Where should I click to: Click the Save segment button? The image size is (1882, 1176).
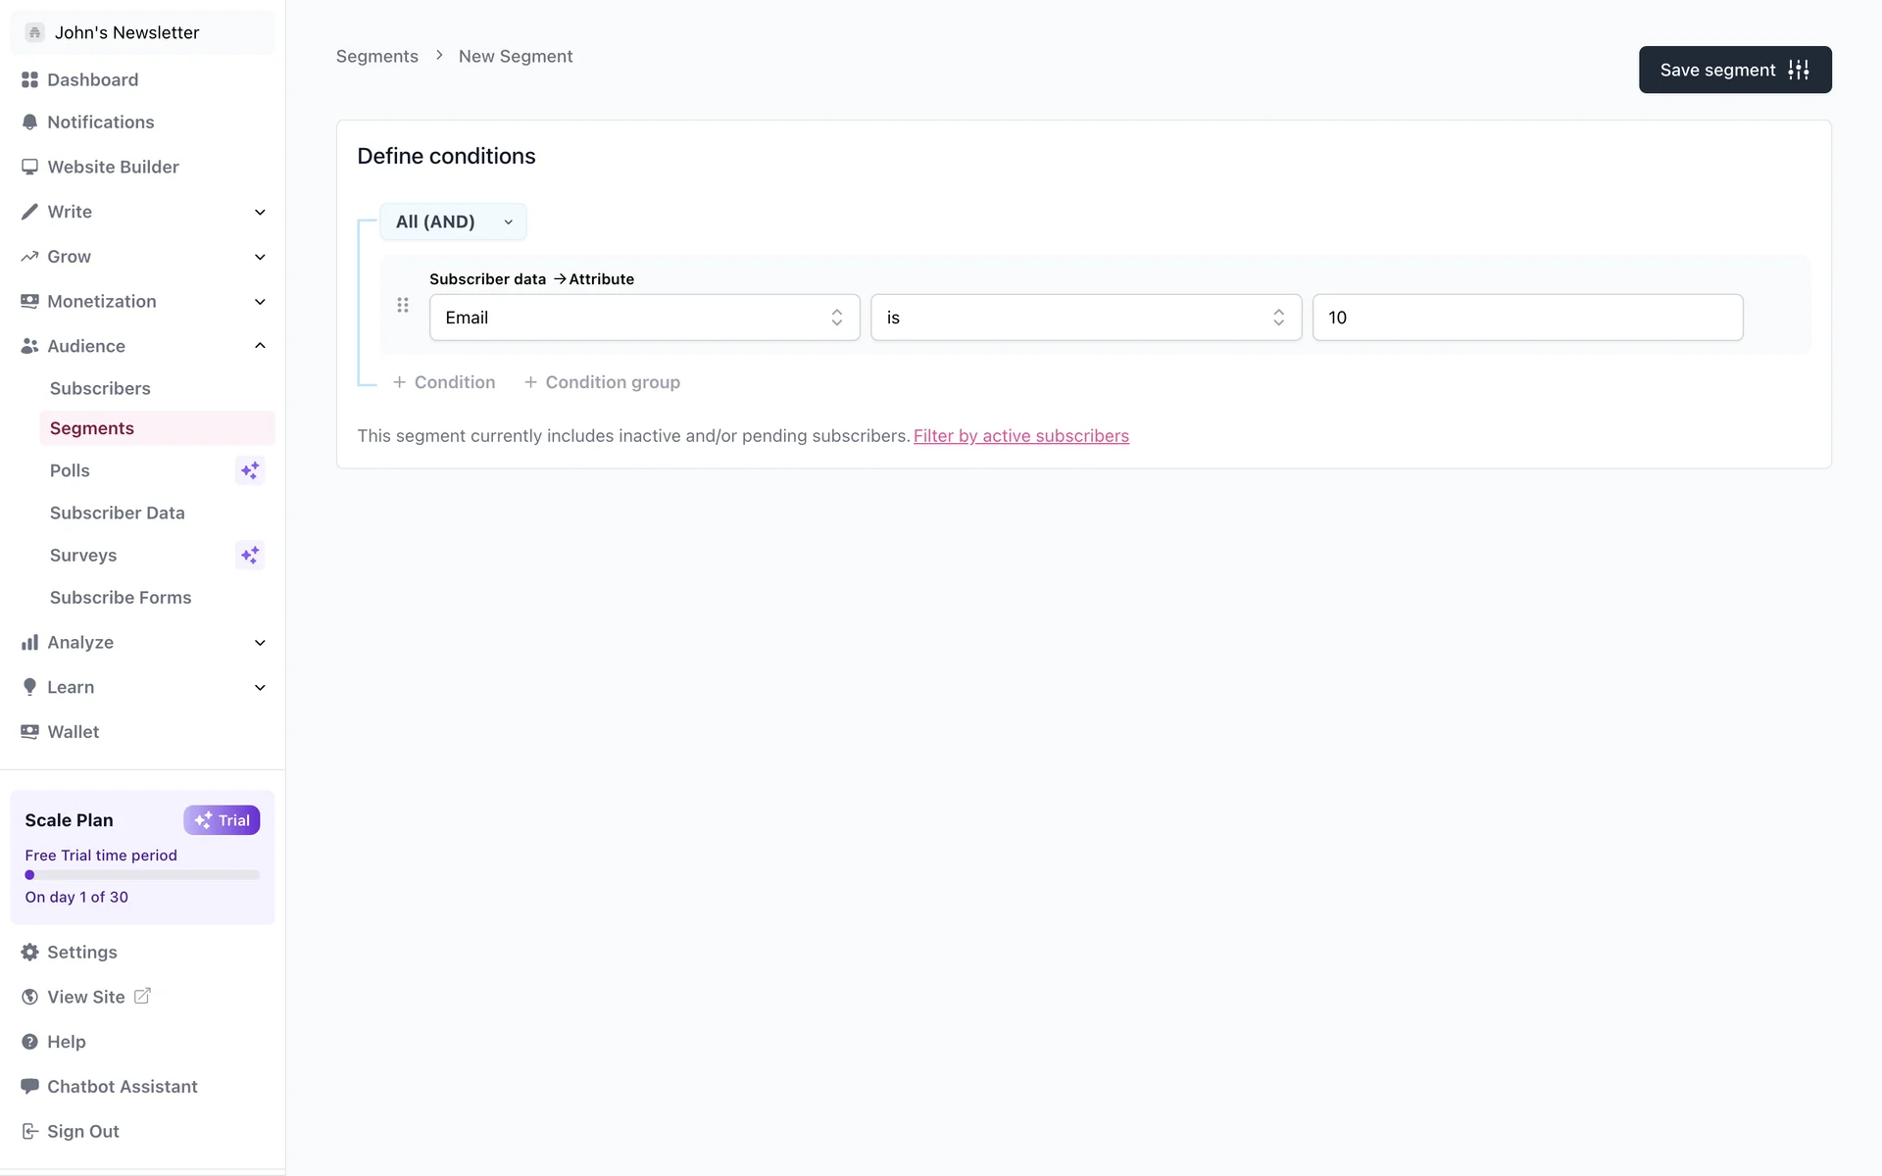tap(1734, 70)
